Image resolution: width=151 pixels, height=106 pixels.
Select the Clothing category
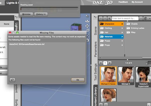111,28
